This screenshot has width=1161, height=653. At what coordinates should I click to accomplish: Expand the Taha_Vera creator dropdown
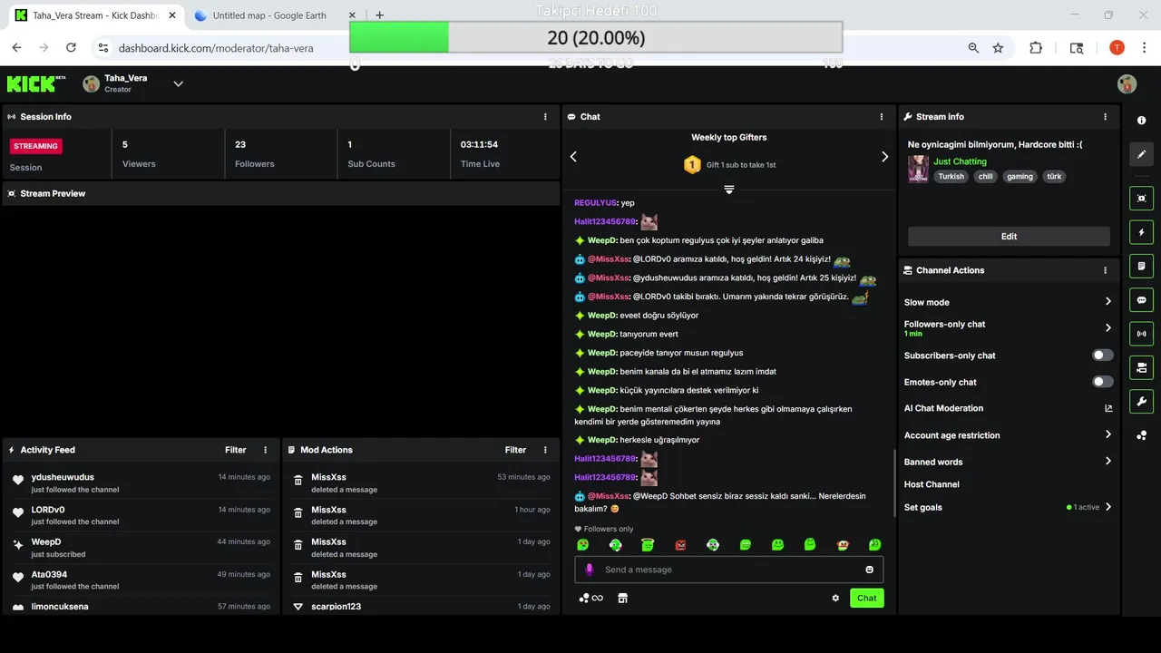pos(179,84)
